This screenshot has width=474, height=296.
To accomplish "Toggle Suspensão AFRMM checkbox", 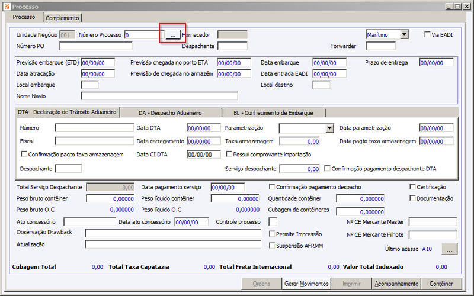I will [272, 246].
